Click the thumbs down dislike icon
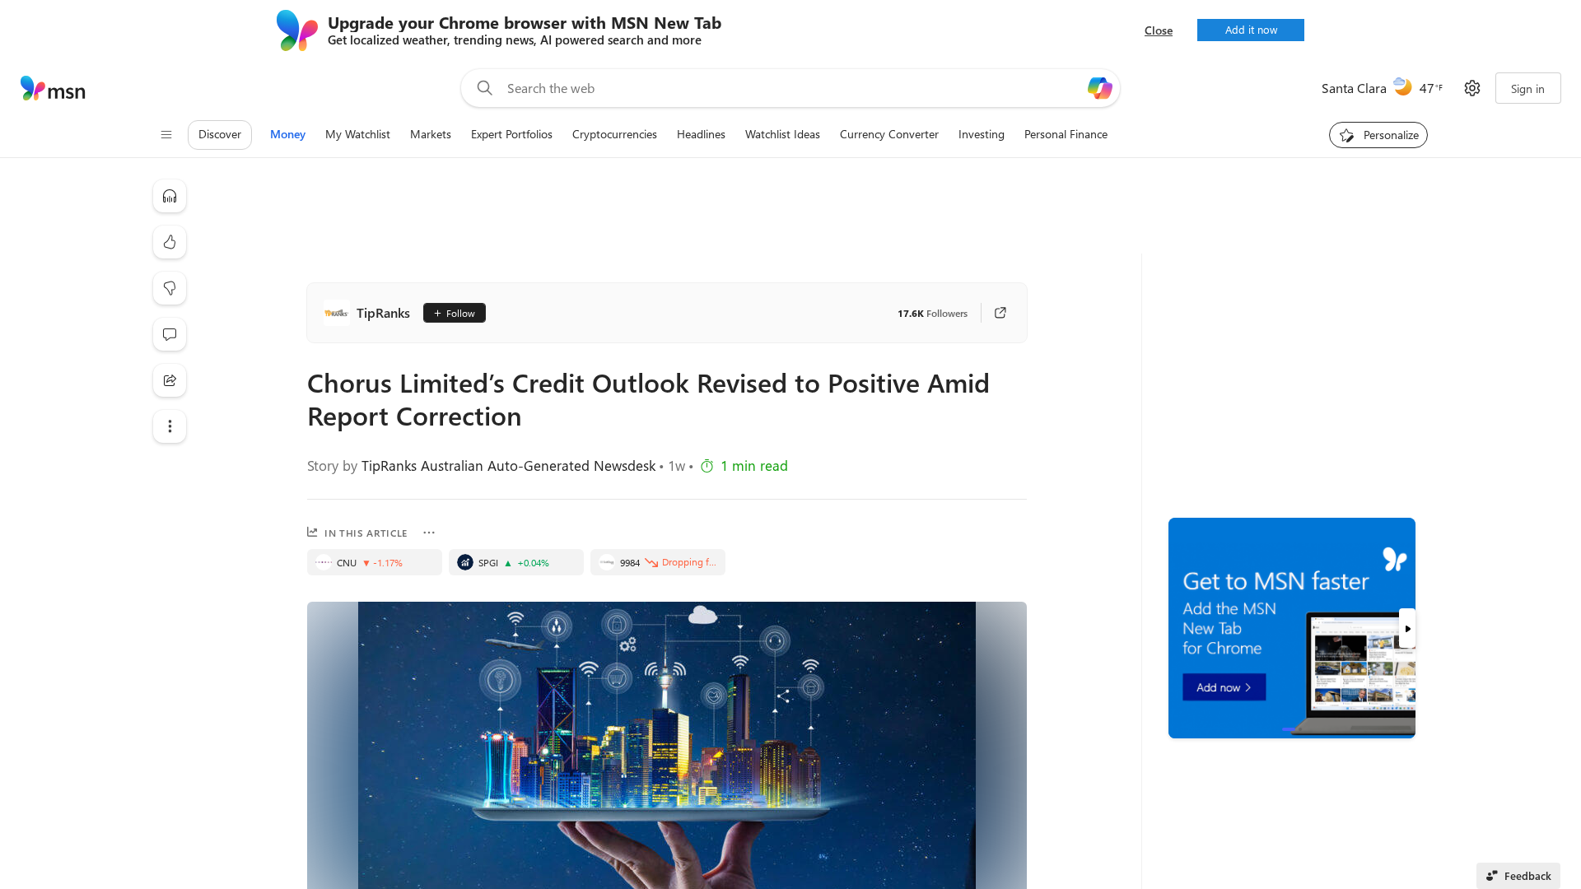The image size is (1581, 889). click(170, 288)
